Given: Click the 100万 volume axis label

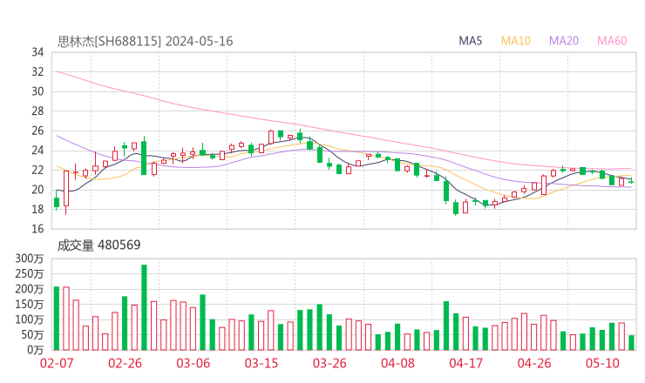Looking at the screenshot, I should point(30,319).
